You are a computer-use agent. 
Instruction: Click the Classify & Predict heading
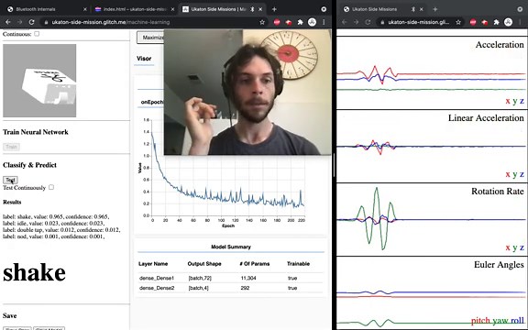pos(29,165)
